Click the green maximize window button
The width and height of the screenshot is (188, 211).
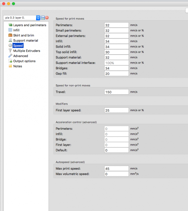point(14,4)
